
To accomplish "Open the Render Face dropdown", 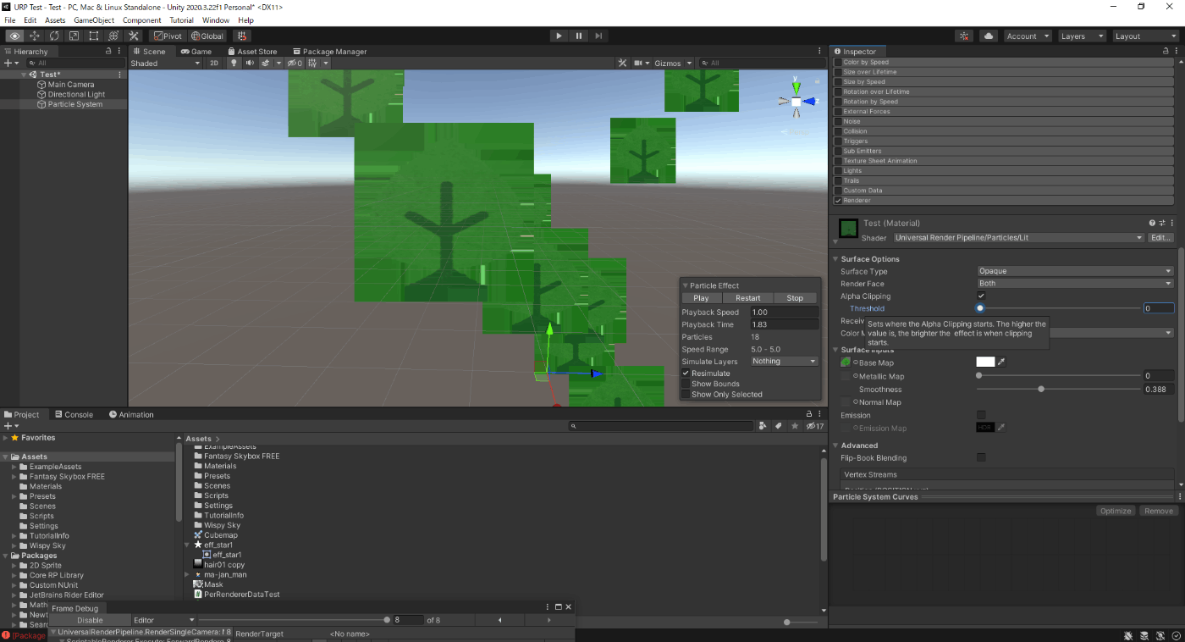I will click(1075, 284).
